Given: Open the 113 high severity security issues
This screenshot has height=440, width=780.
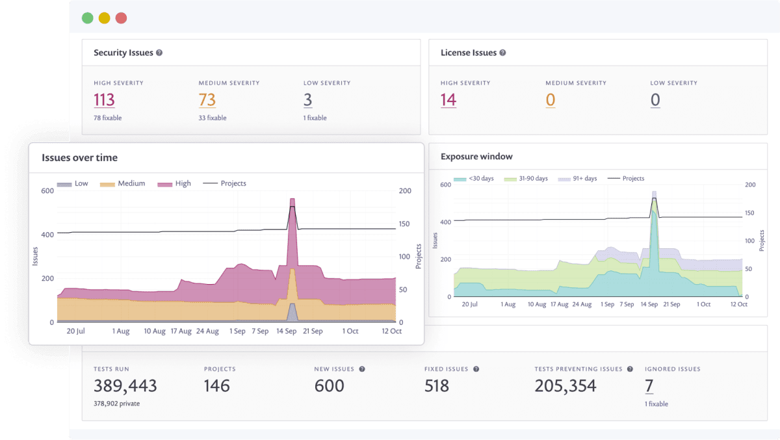Looking at the screenshot, I should pos(104,100).
